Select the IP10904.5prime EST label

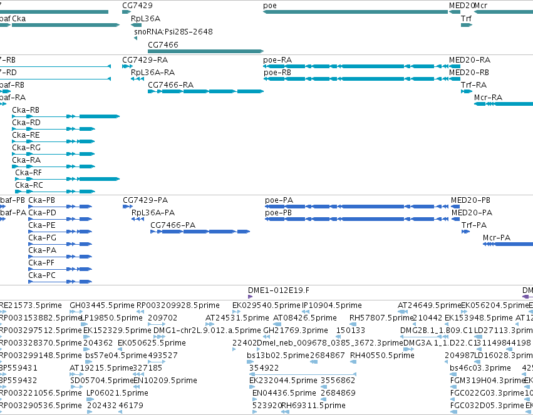tap(332, 305)
